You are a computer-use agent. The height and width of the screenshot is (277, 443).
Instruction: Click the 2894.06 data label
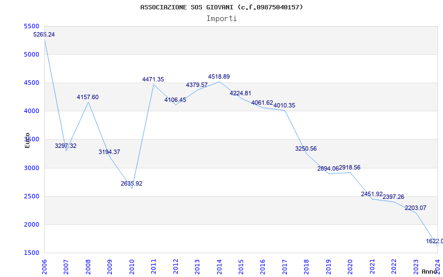tap(328, 169)
